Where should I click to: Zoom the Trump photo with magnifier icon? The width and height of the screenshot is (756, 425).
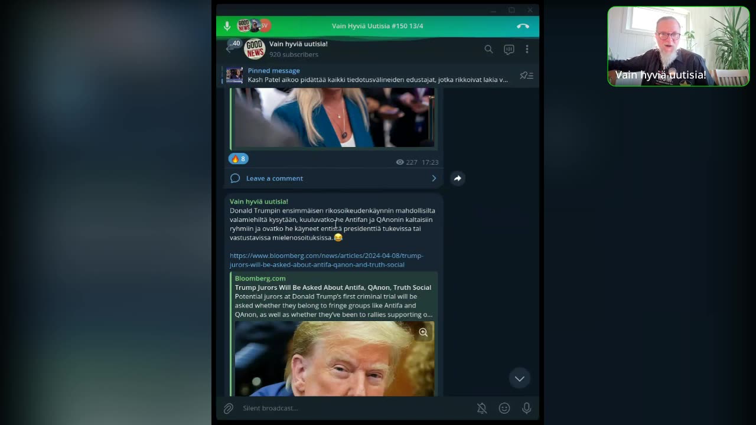(423, 332)
